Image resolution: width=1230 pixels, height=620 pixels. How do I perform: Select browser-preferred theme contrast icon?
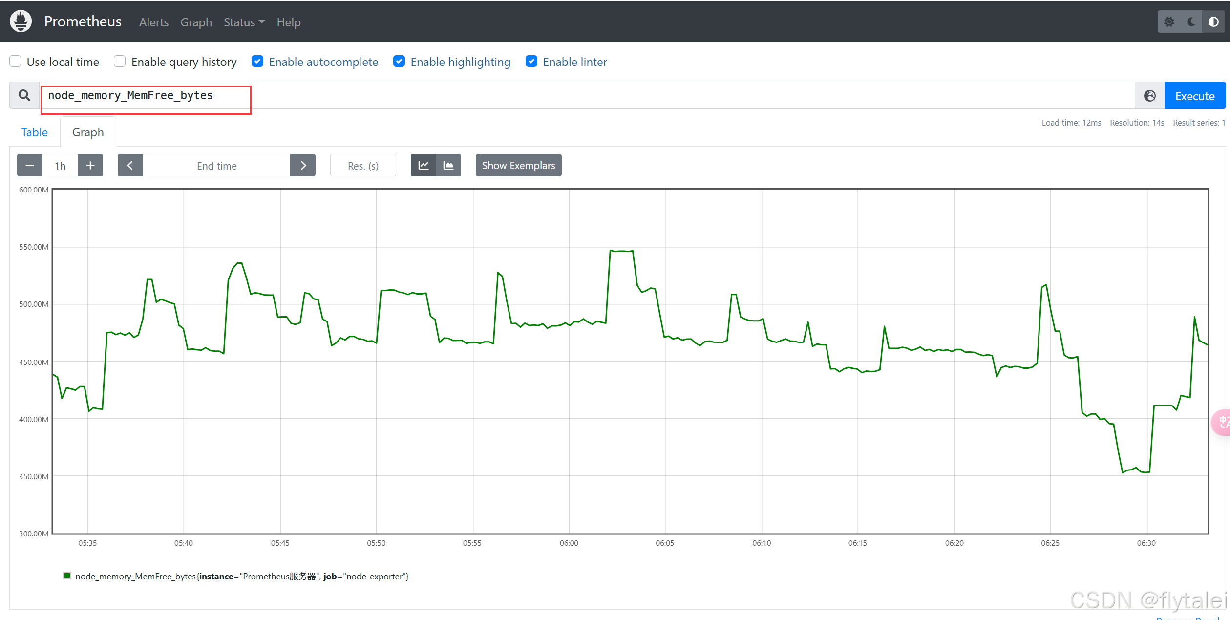(1213, 22)
